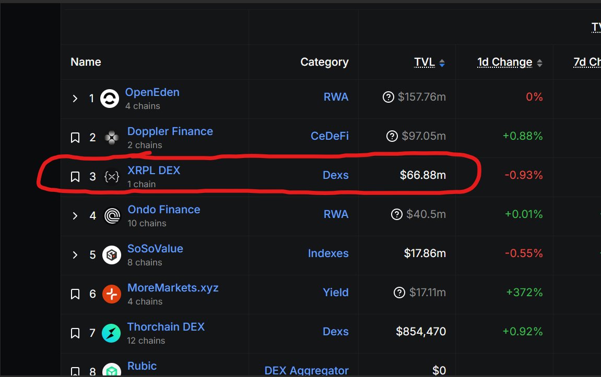Bookmark the Thorchain DEX row
This screenshot has width=601, height=377.
pos(75,333)
